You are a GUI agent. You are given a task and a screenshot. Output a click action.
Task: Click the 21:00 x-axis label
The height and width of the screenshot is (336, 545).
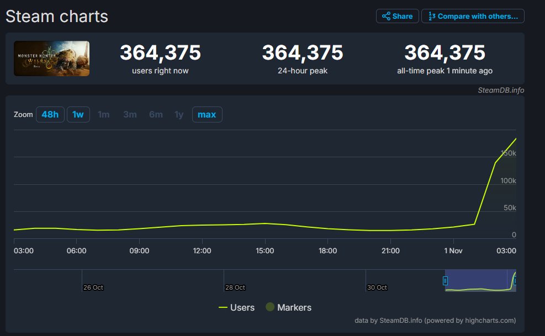[390, 250]
